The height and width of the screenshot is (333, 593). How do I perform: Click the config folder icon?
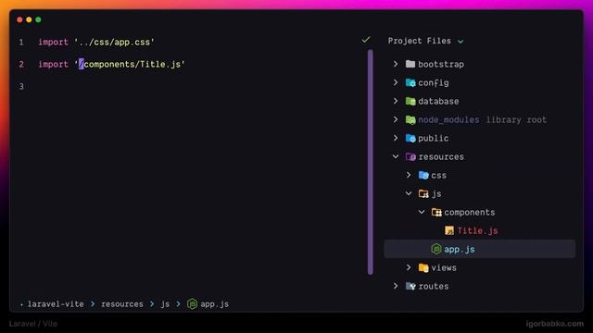point(410,82)
